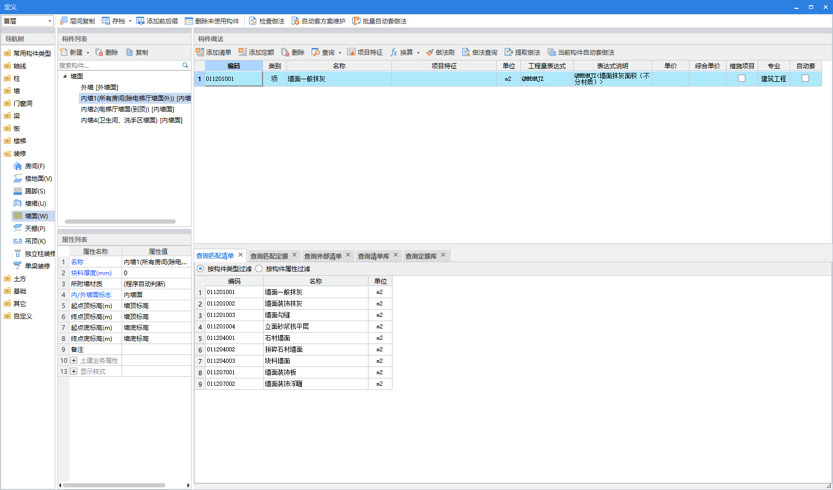Click the 编码 column header in 构件做法
The height and width of the screenshot is (490, 833).
pos(234,66)
